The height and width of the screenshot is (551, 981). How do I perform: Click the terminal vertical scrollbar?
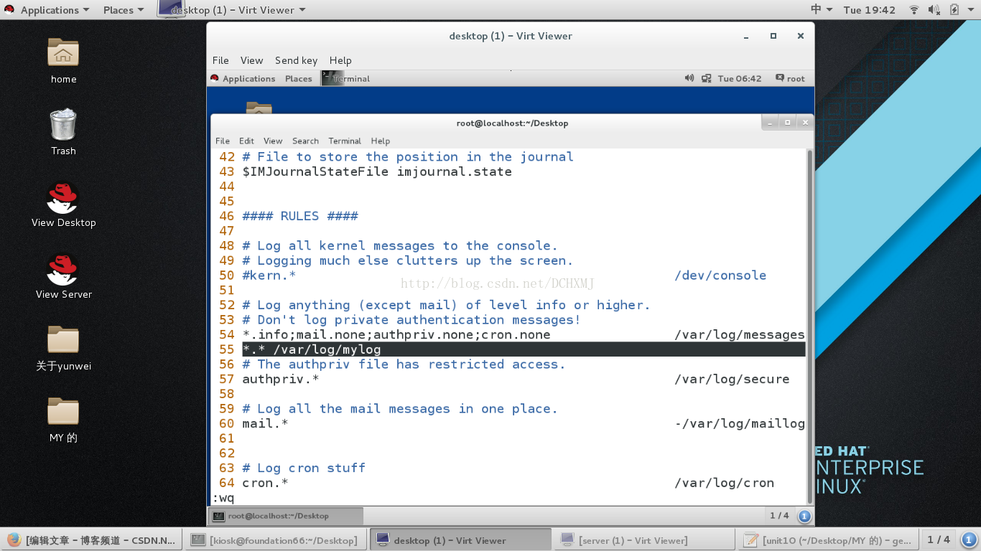810,326
